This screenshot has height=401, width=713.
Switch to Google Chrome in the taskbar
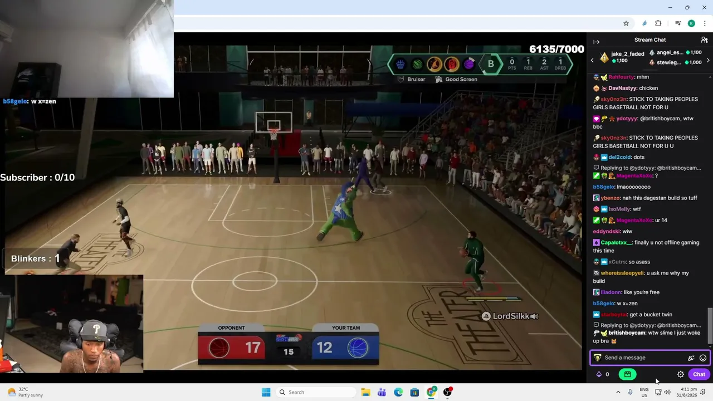[x=431, y=392]
